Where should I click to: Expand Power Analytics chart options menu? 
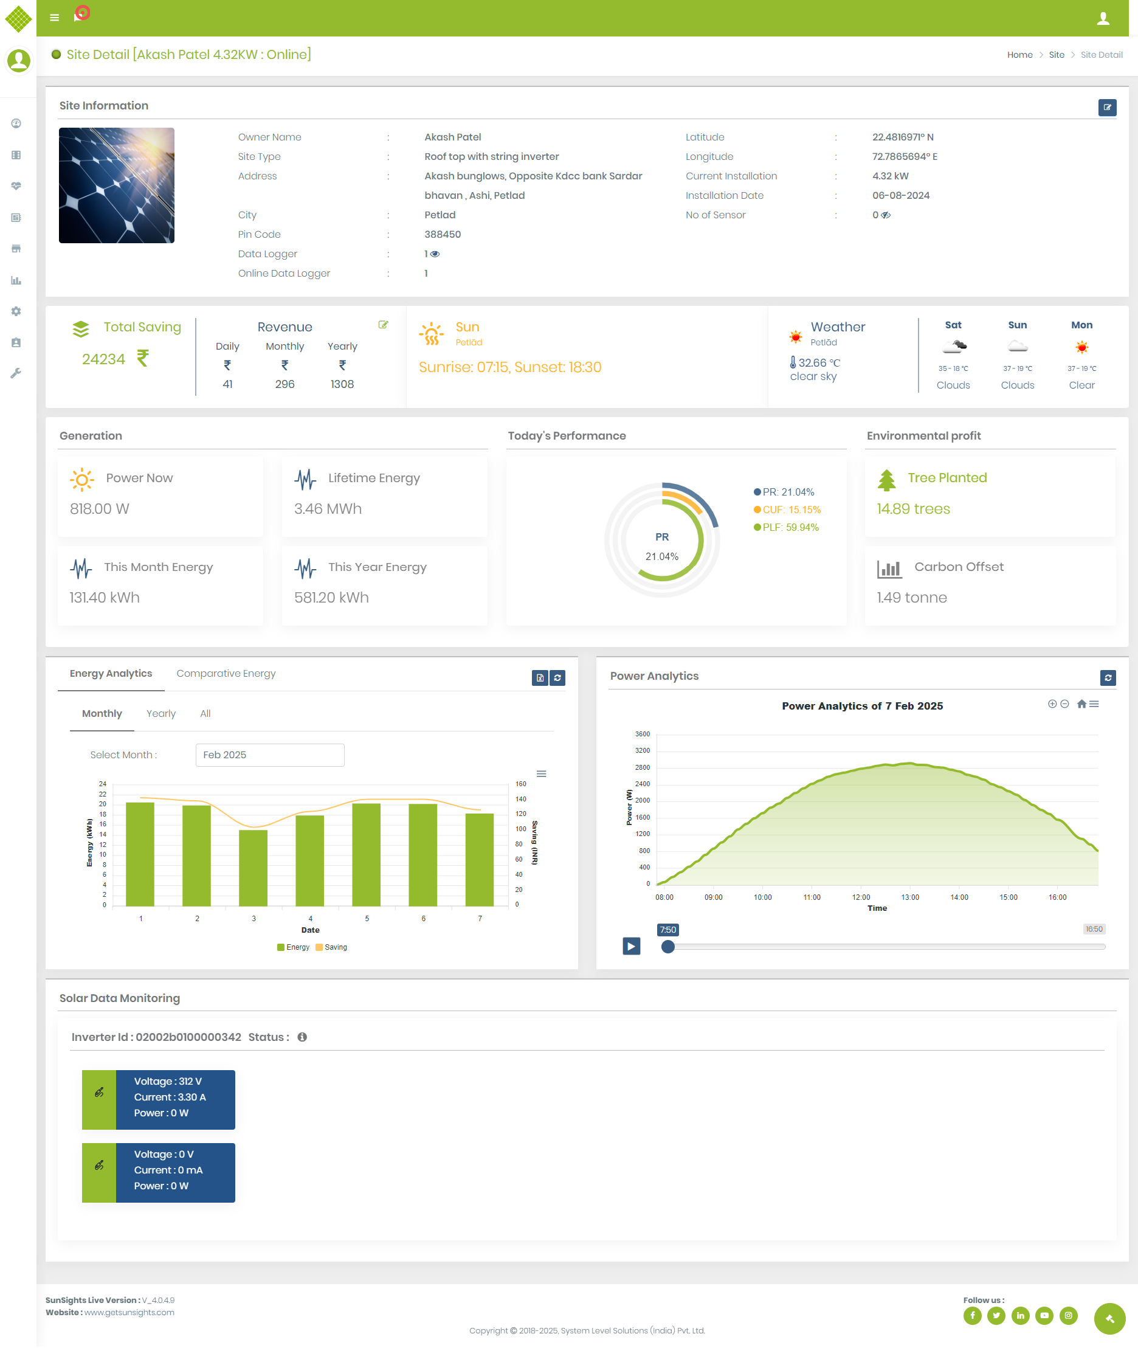(x=1094, y=704)
